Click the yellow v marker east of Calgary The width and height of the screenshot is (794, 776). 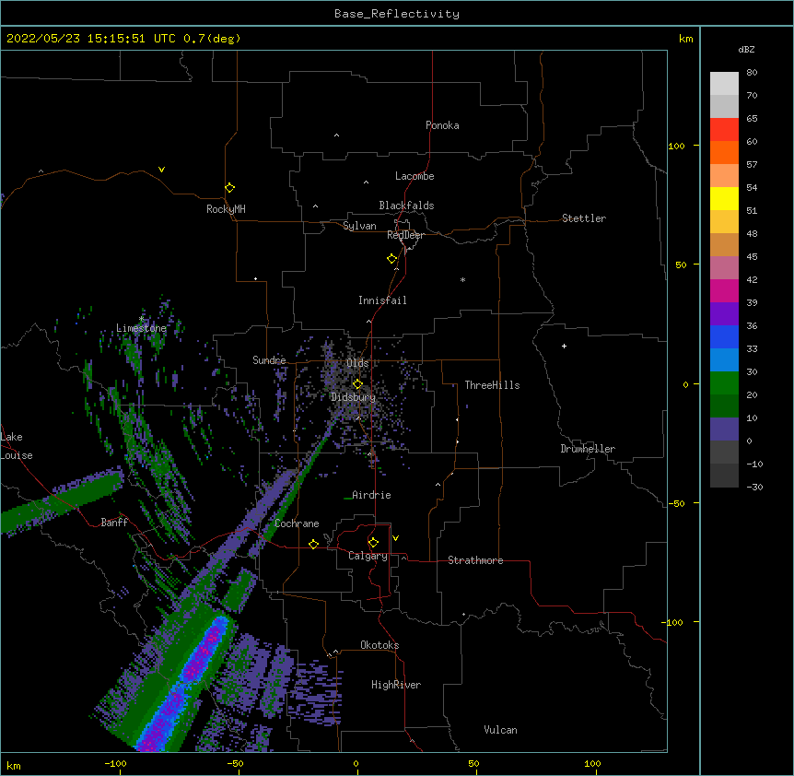click(x=395, y=538)
